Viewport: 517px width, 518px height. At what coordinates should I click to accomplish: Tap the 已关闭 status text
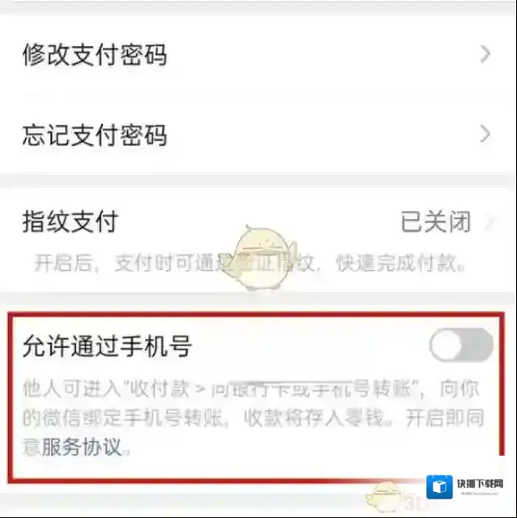coord(436,221)
